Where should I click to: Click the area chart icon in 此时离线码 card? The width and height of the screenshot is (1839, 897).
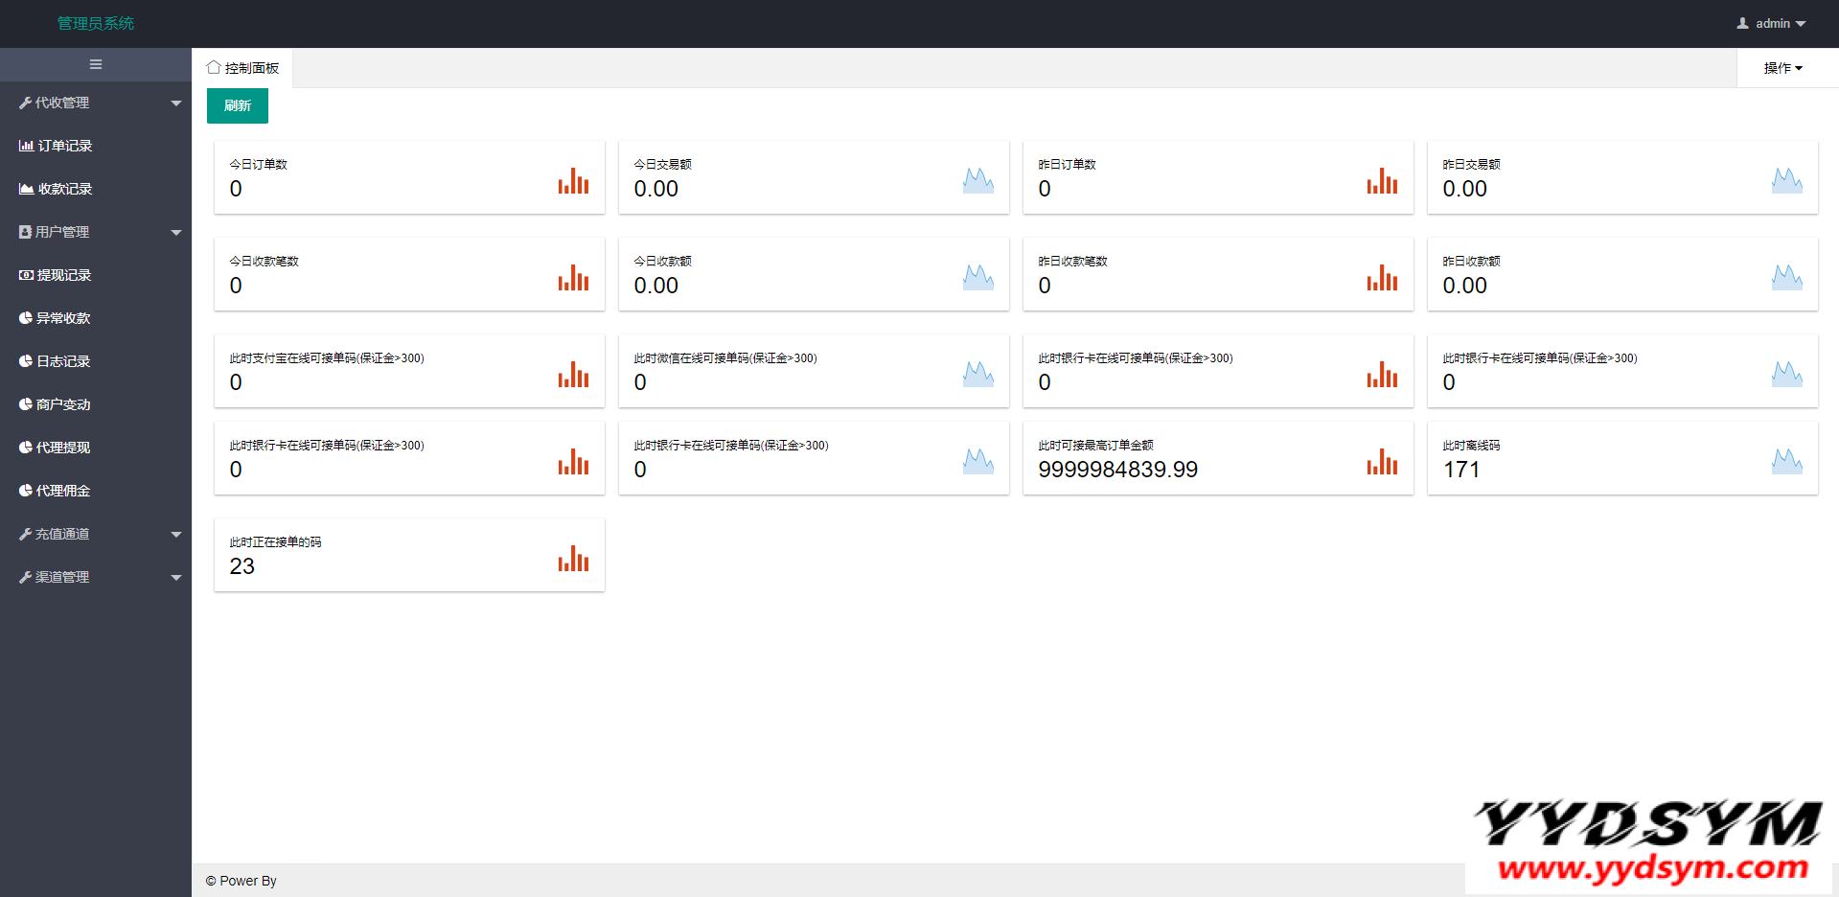(1786, 461)
